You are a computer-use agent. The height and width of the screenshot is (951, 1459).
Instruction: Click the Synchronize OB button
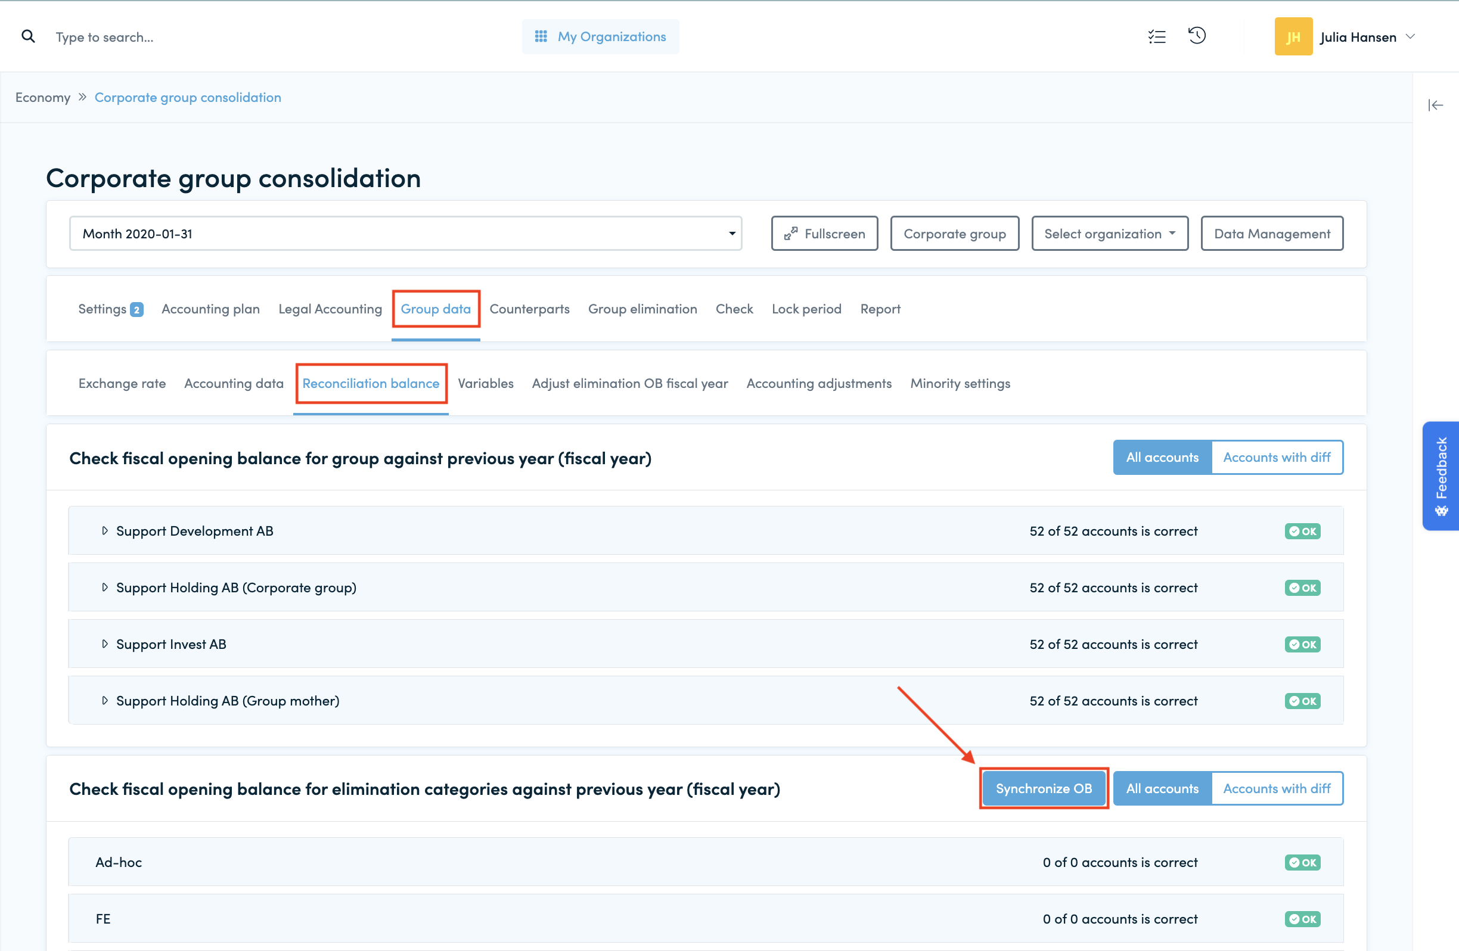[1044, 790]
